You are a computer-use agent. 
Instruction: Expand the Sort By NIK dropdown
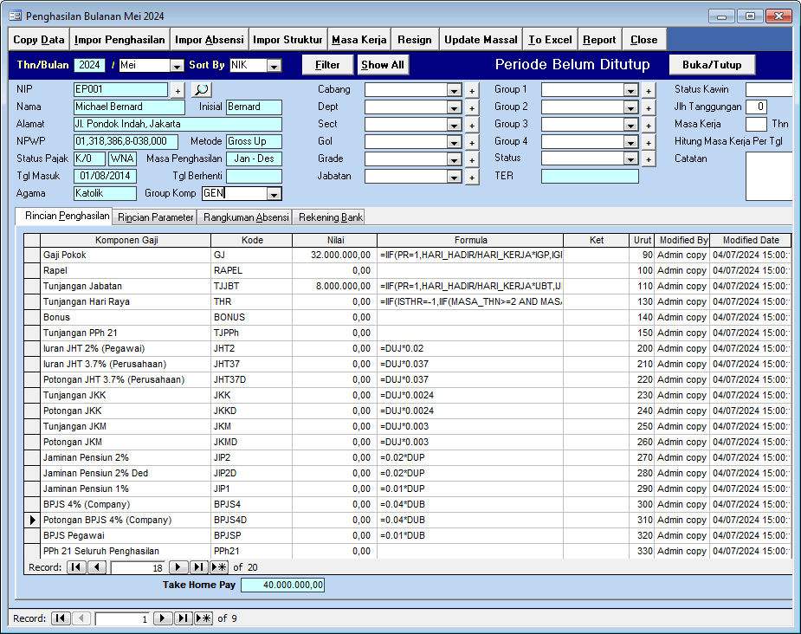(x=274, y=66)
